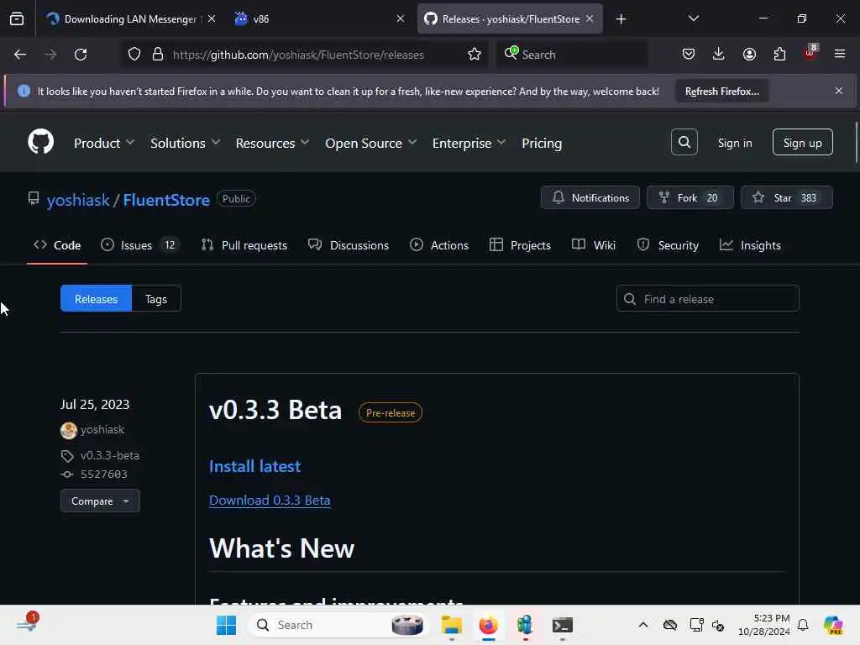
Task: Open the Install latest heading link
Action: (x=254, y=466)
